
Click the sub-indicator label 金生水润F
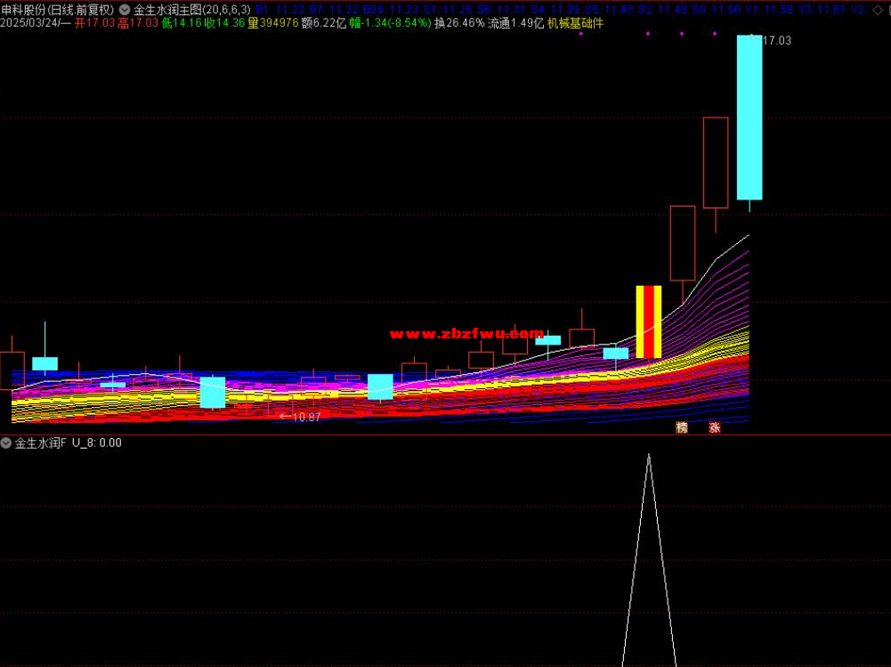[x=40, y=443]
